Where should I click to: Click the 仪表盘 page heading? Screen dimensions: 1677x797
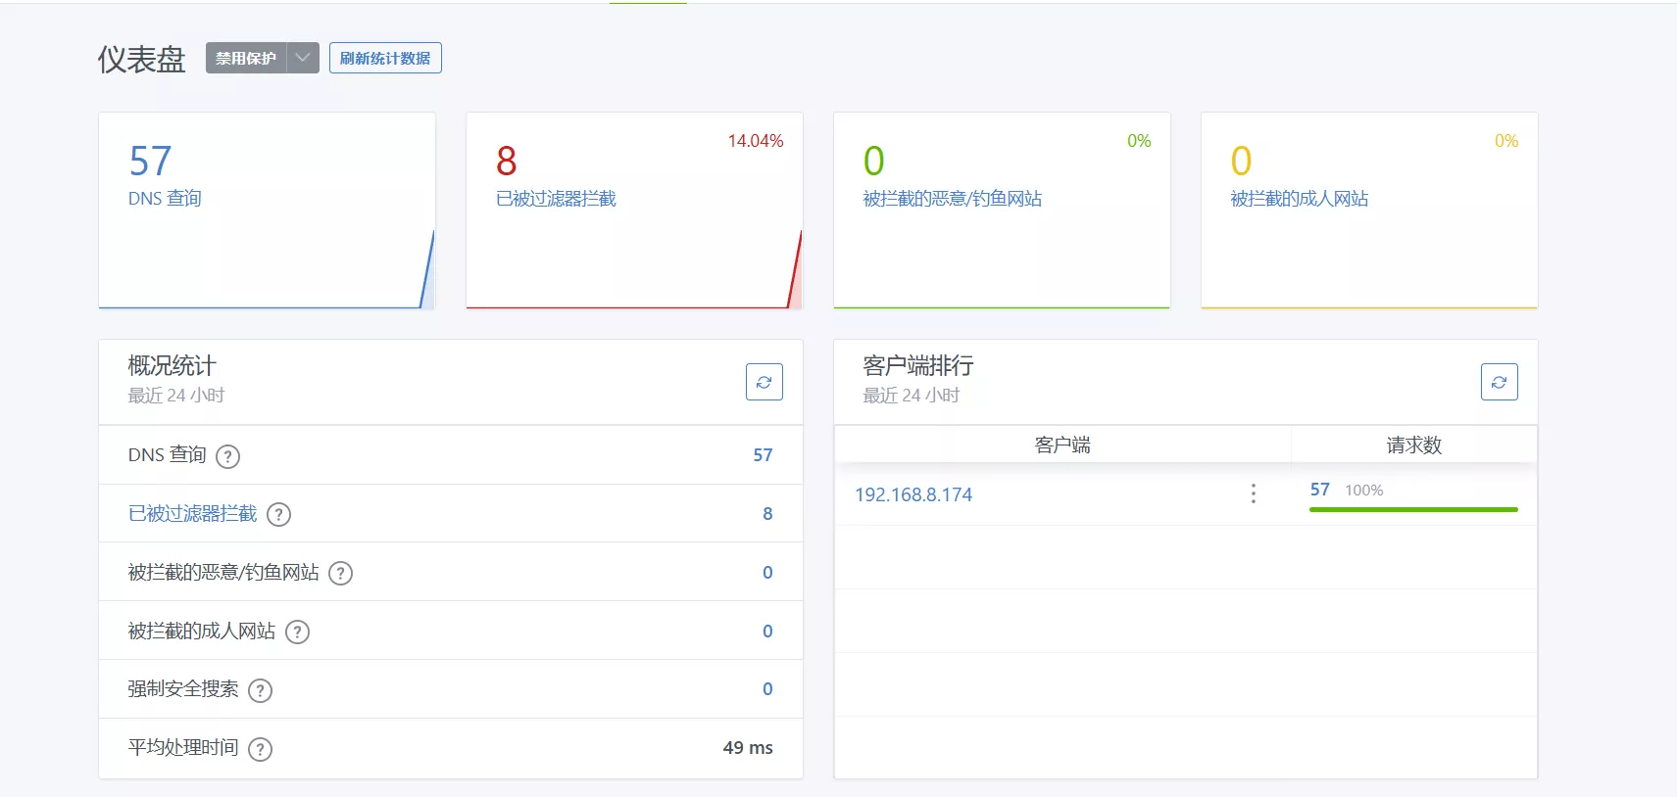point(142,59)
